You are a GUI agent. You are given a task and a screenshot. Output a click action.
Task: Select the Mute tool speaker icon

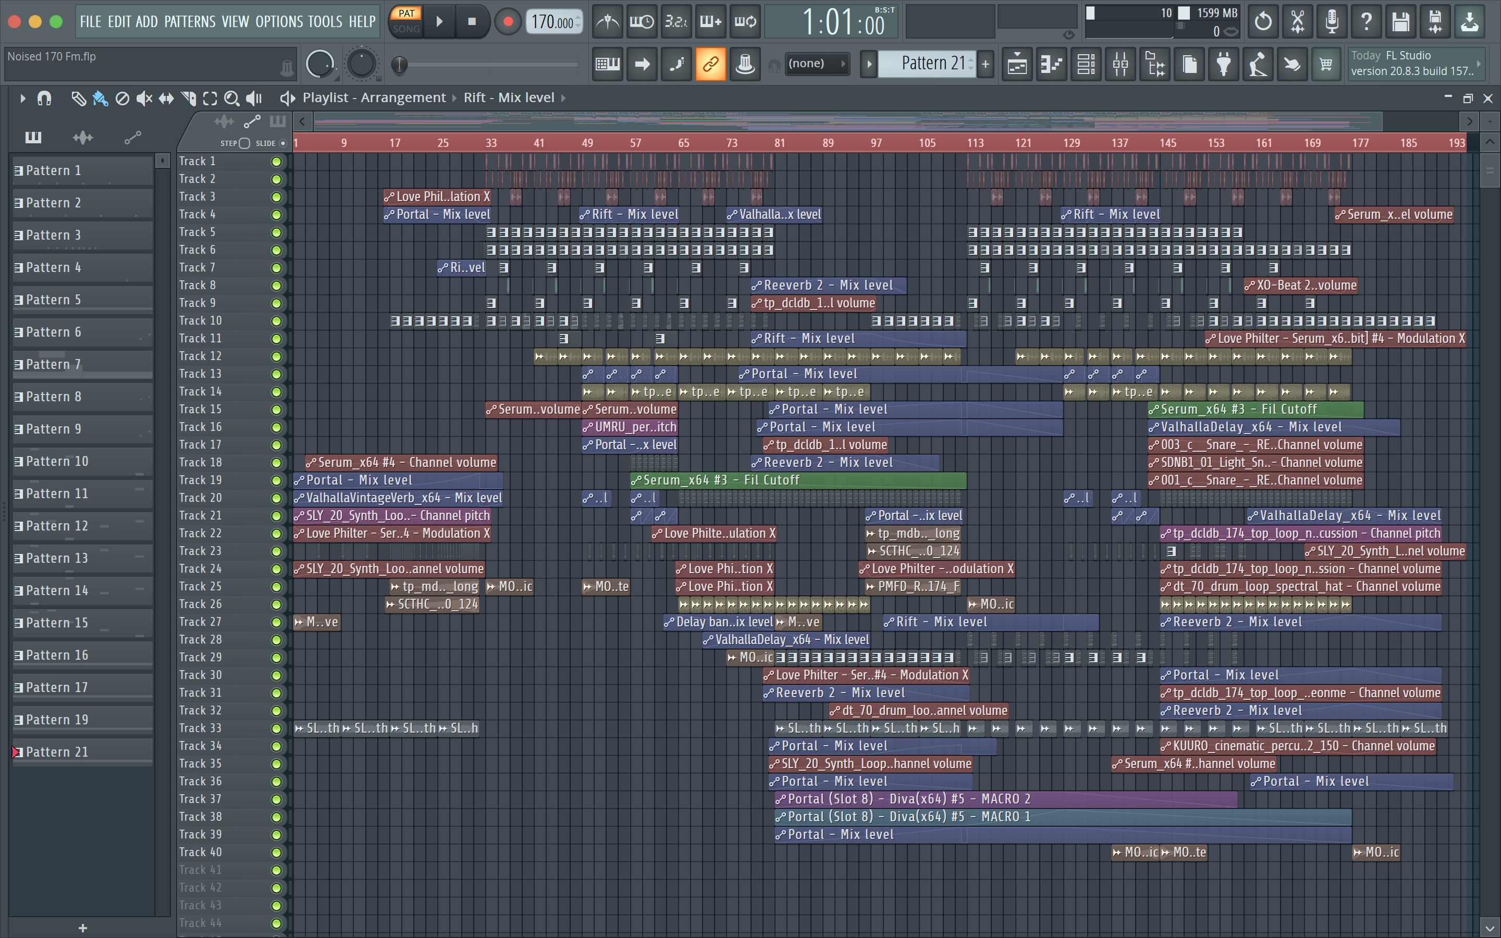(x=144, y=98)
